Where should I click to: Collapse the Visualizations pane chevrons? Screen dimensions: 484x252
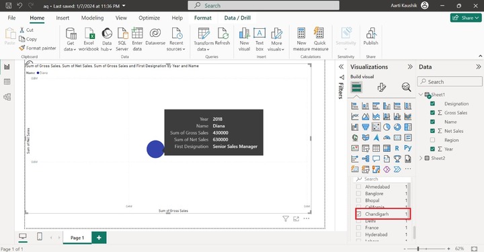(x=410, y=67)
